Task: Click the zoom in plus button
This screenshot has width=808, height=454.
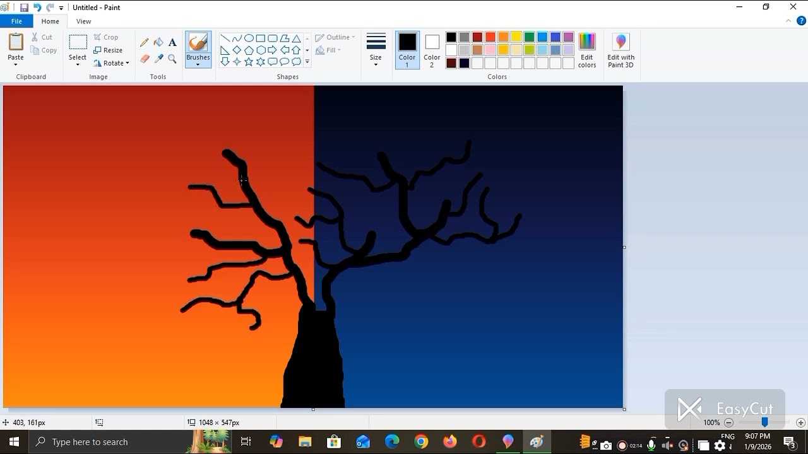Action: coord(800,422)
